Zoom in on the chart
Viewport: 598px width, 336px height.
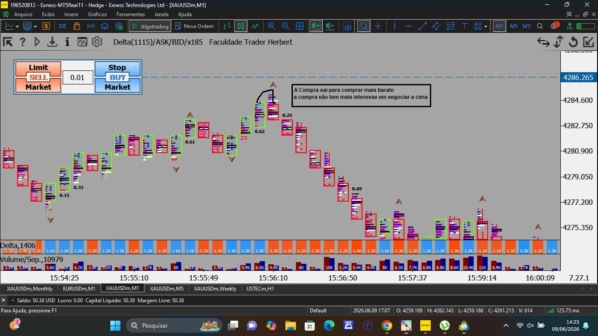(x=271, y=26)
